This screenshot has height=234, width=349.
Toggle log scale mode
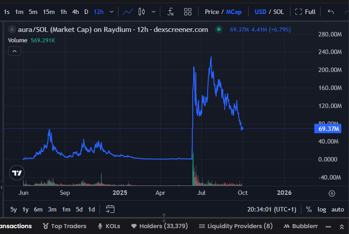click(x=322, y=209)
